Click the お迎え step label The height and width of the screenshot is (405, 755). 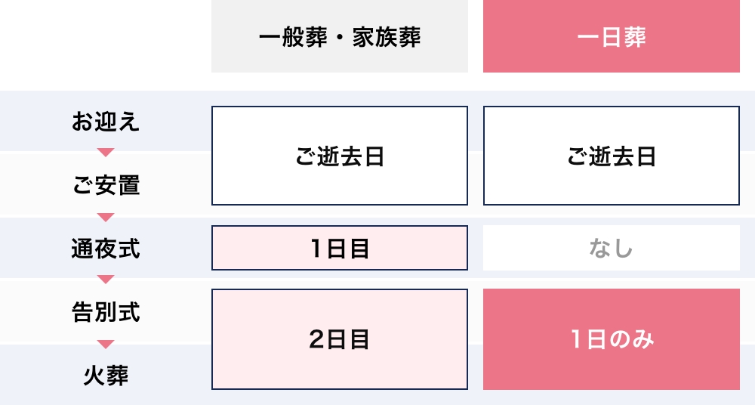click(106, 122)
